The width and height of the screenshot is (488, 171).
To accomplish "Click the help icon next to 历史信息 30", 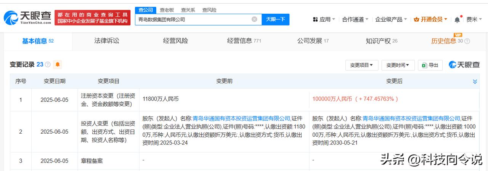I will coord(467,41).
